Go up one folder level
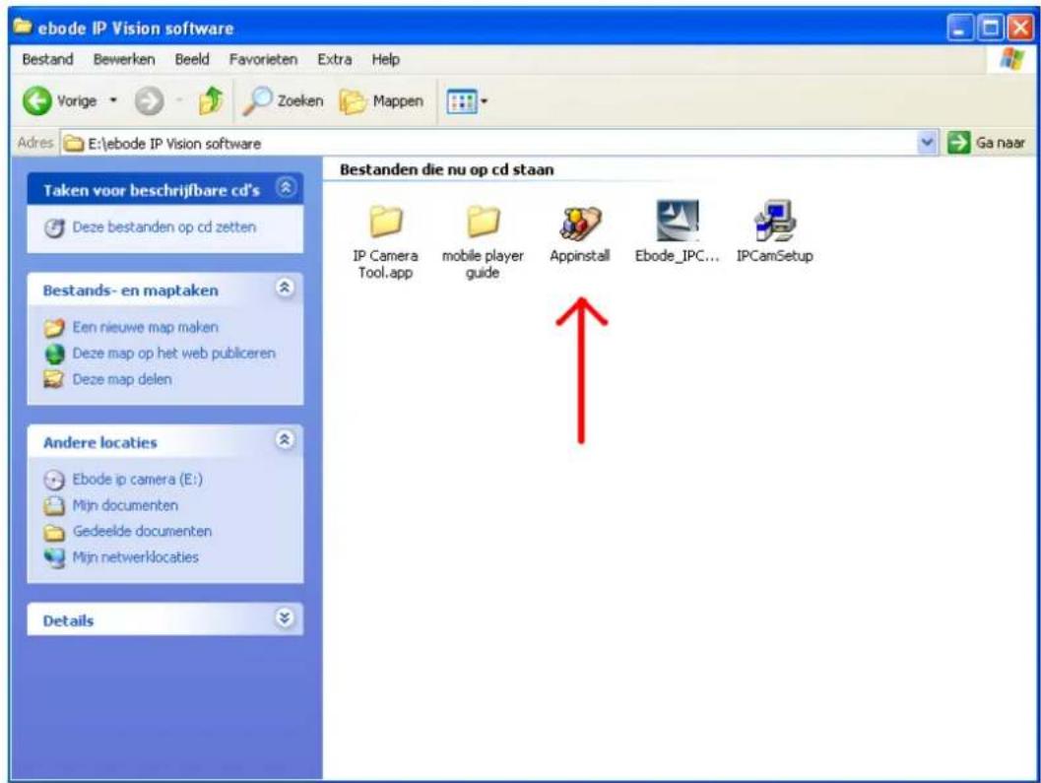The image size is (1041, 783). click(x=211, y=100)
